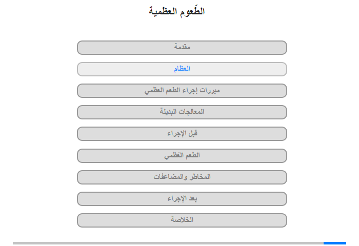The image size is (359, 246).
Task: Open the الخلاصة summary section
Action: coord(182,220)
